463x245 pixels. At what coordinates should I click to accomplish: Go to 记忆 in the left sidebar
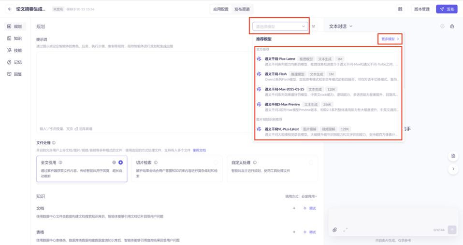coord(15,62)
